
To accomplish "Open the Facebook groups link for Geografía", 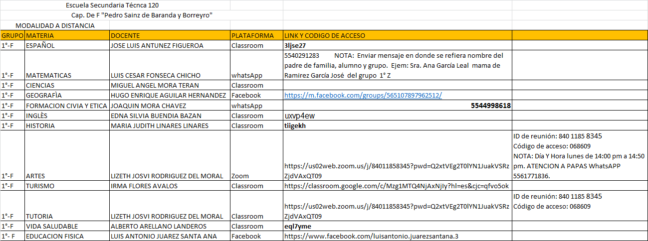I will tap(363, 95).
